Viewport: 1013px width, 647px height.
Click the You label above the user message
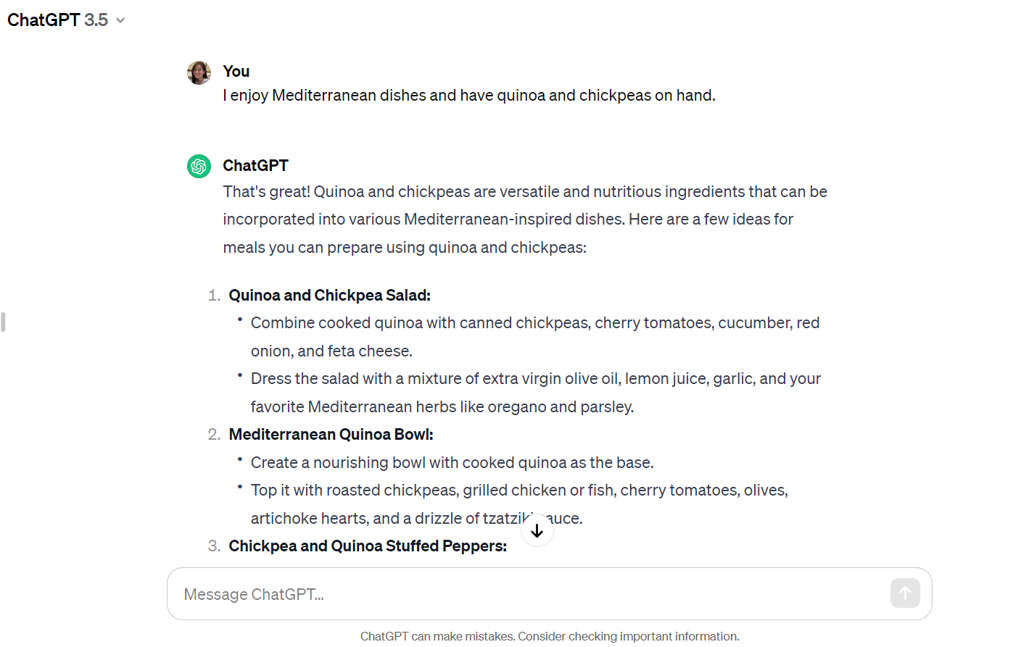point(236,71)
